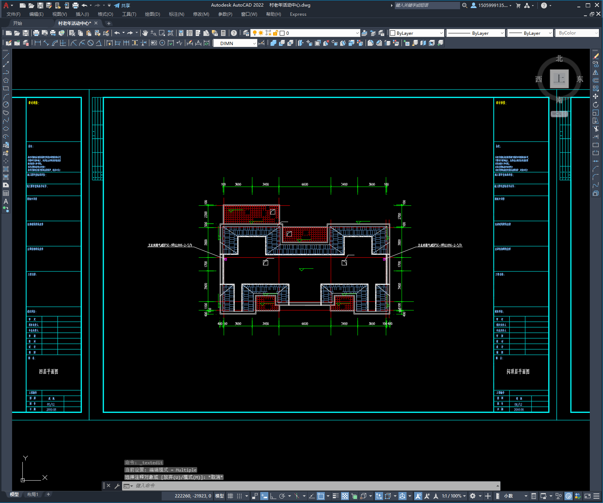The width and height of the screenshot is (603, 503).
Task: Toggle snap mode in status bar
Action: [x=239, y=496]
